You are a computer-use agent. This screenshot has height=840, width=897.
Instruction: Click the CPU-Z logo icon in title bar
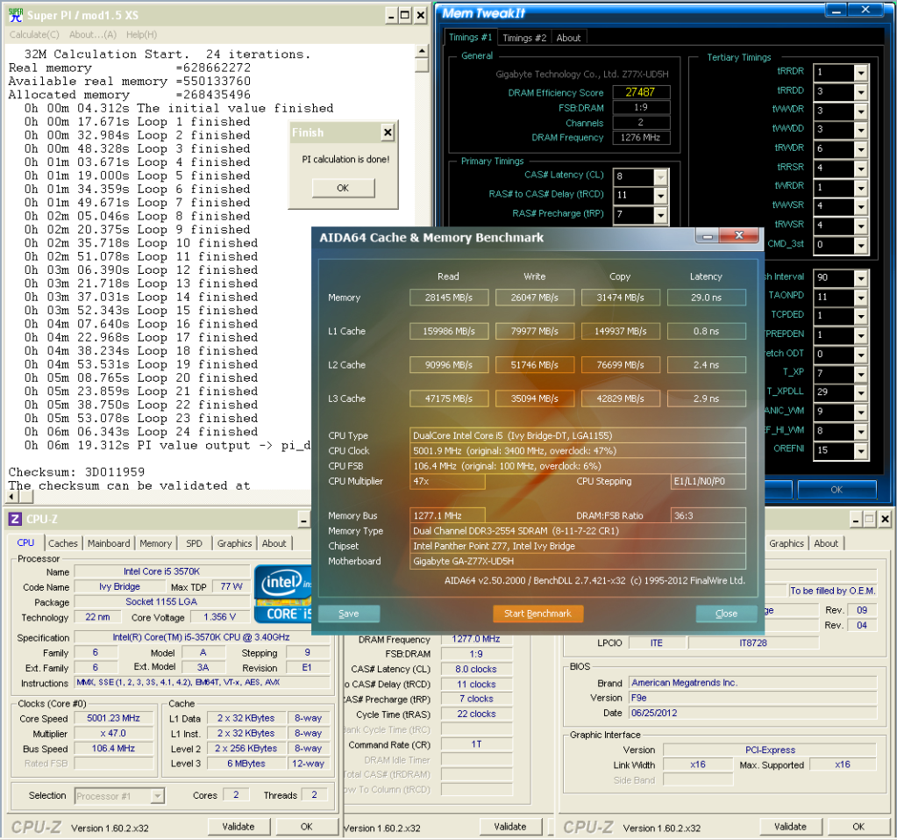coord(15,519)
